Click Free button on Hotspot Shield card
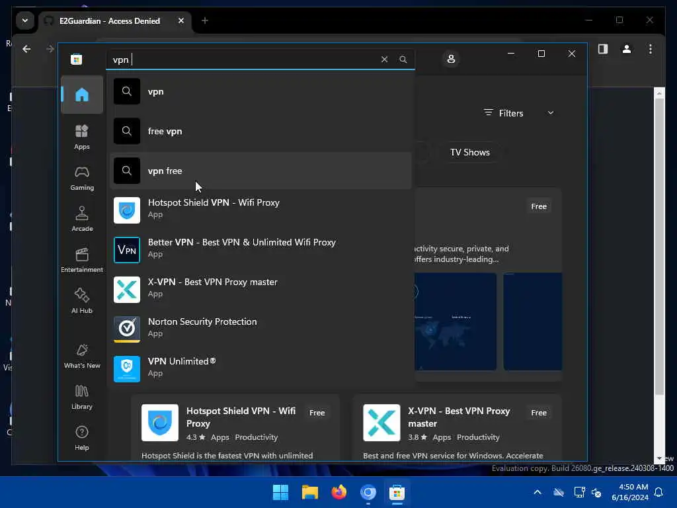Viewport: 677px width, 508px height. pyautogui.click(x=317, y=413)
